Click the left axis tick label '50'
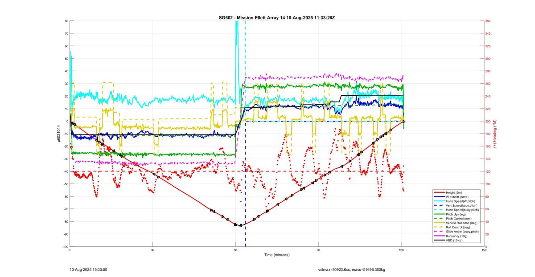This screenshot has height=277, width=535. [x=66, y=58]
